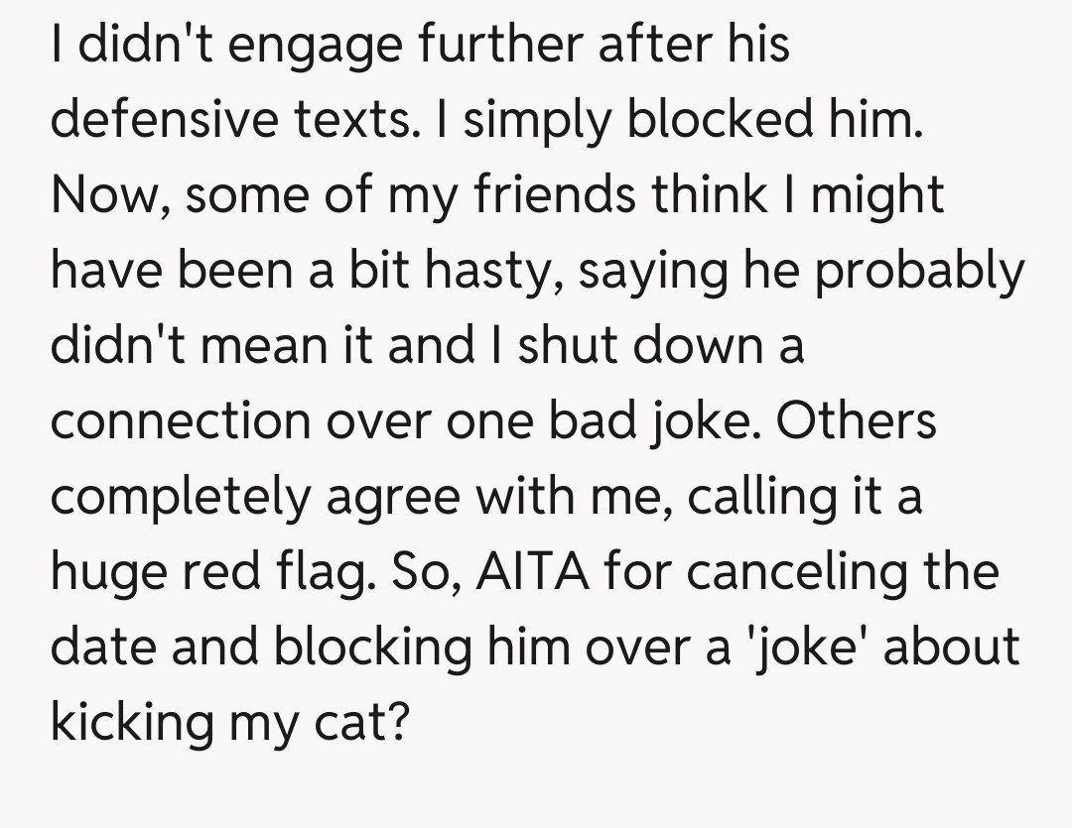1072x828 pixels.
Task: Click on the word 'kicking'
Action: click(x=131, y=723)
